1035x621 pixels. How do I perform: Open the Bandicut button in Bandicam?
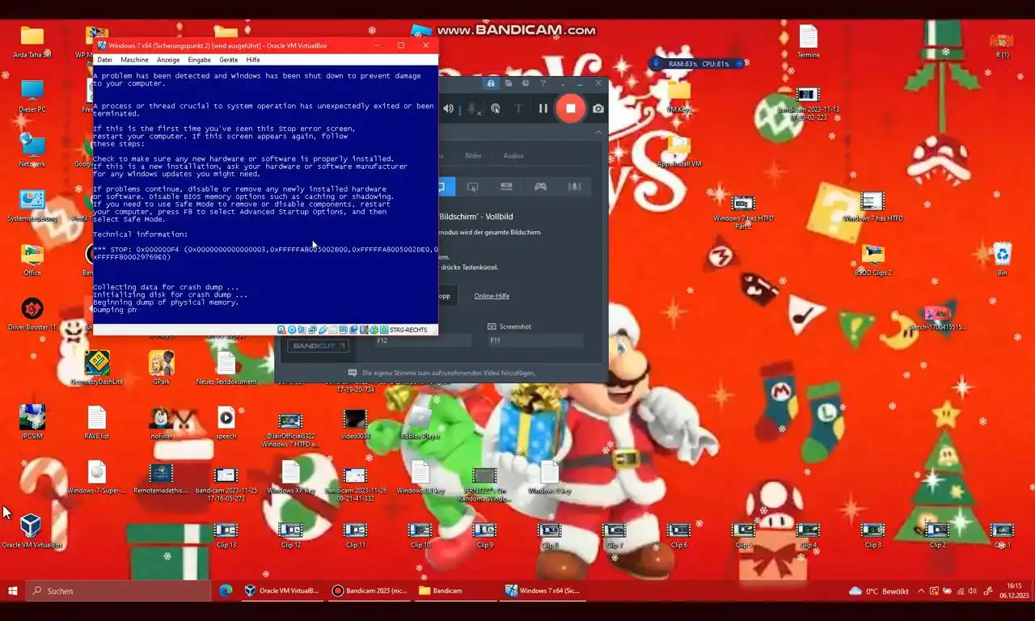pyautogui.click(x=319, y=346)
